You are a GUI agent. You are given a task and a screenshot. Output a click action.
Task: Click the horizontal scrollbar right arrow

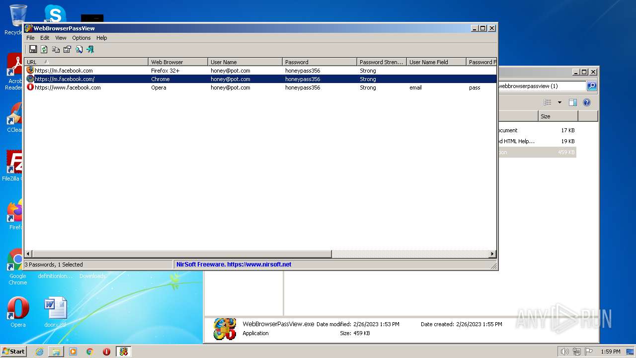click(492, 254)
